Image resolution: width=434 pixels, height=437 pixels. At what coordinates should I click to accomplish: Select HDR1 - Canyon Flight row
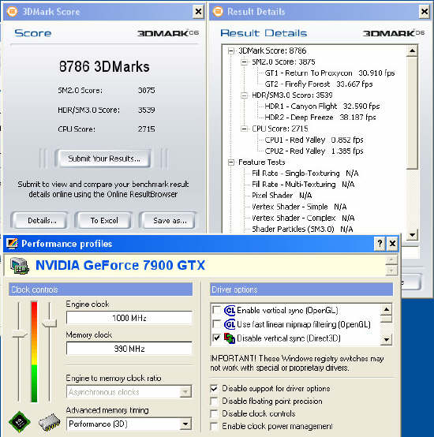click(x=322, y=106)
